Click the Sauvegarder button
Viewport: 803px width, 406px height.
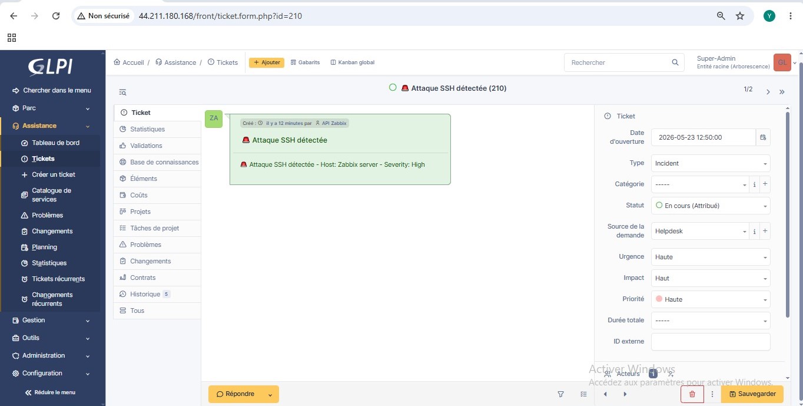coord(752,394)
